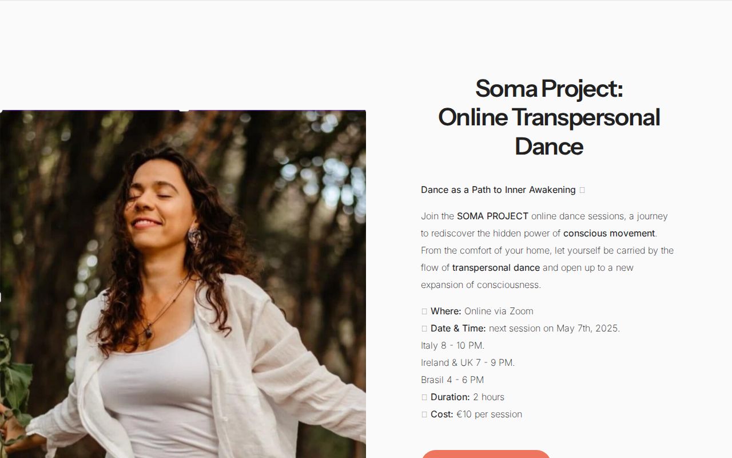Select the "Brasil 4 - 6 PM" line
This screenshot has height=458, width=732.
coord(452,380)
